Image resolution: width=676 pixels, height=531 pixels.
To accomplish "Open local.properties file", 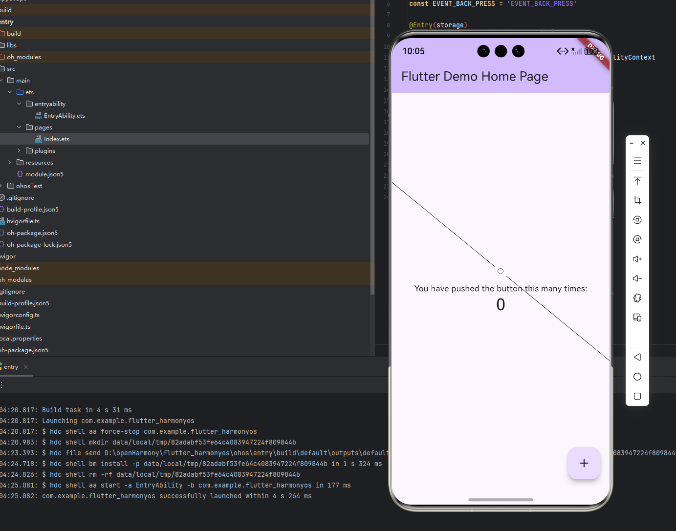I will [21, 339].
